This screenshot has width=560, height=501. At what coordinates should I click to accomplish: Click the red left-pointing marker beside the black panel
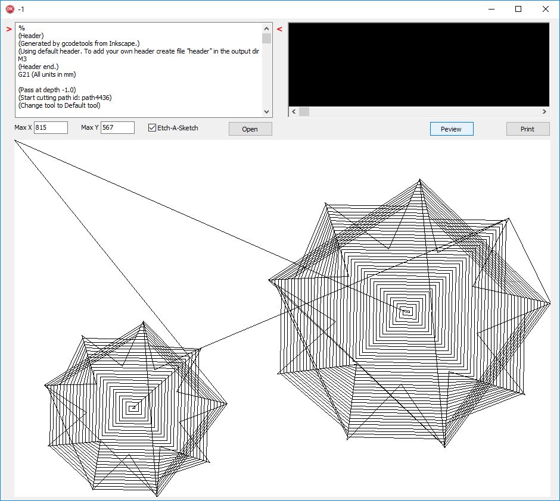279,29
